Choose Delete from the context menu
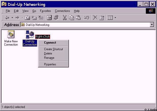 coord(53,53)
